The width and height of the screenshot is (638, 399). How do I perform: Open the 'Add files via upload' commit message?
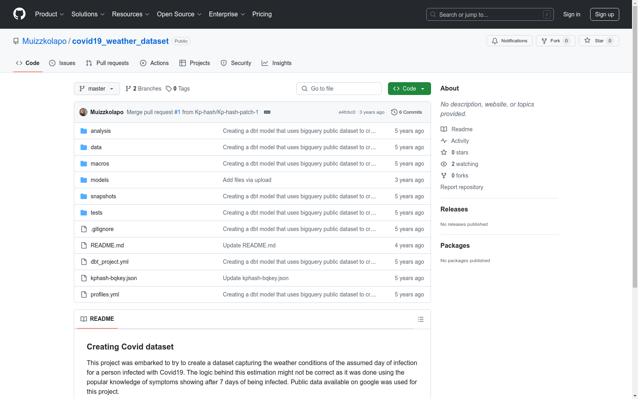247,180
